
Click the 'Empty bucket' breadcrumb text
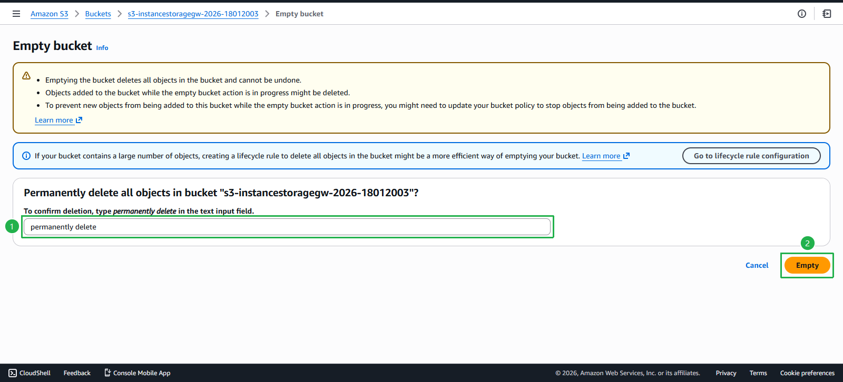pyautogui.click(x=299, y=14)
